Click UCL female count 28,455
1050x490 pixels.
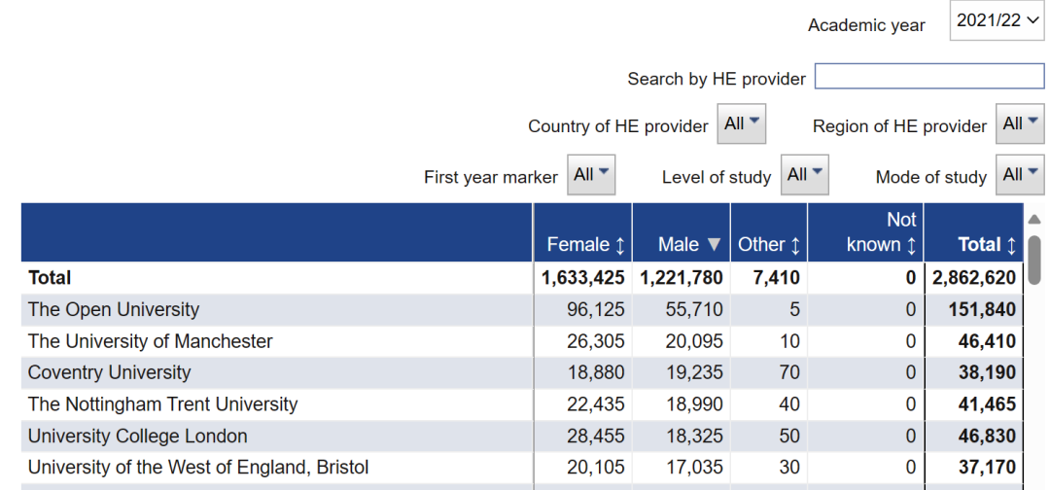pyautogui.click(x=595, y=437)
